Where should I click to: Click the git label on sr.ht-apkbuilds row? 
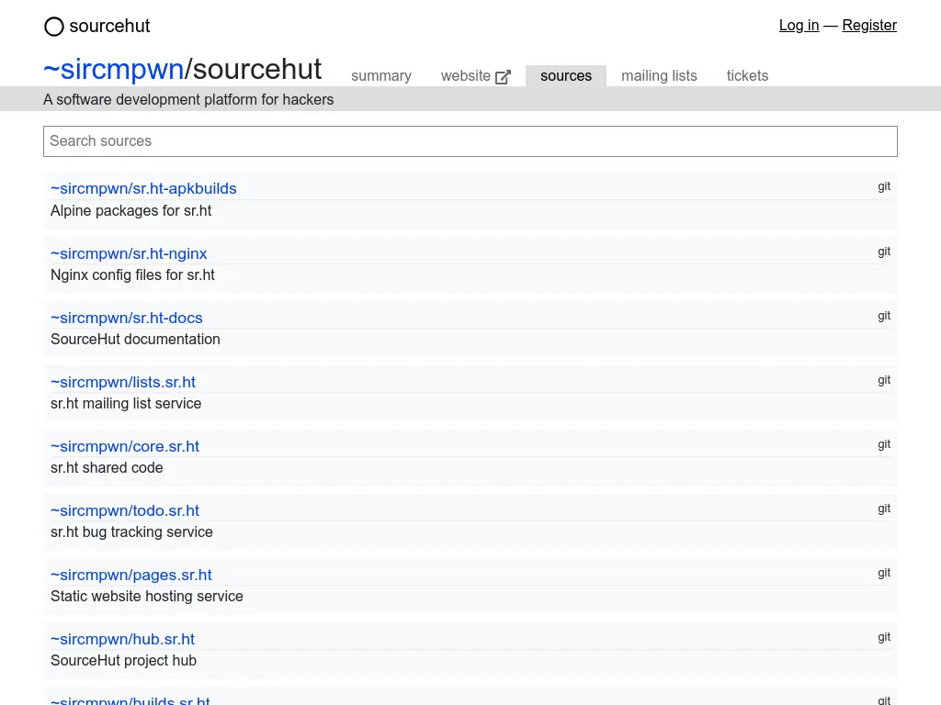click(884, 186)
